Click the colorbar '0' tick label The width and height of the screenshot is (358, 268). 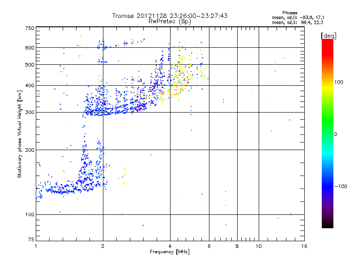click(x=336, y=134)
